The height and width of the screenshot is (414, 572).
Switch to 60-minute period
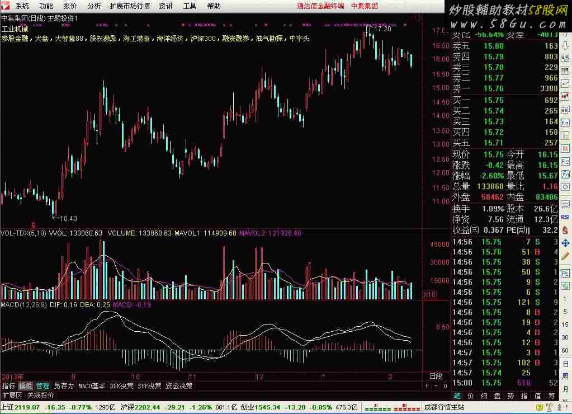click(565, 350)
